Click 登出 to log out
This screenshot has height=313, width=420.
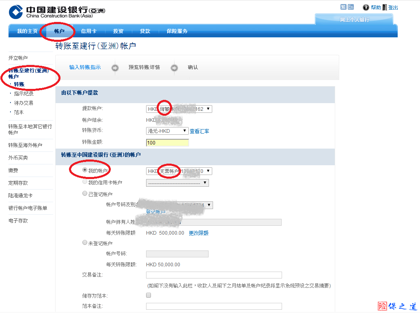(x=393, y=7)
